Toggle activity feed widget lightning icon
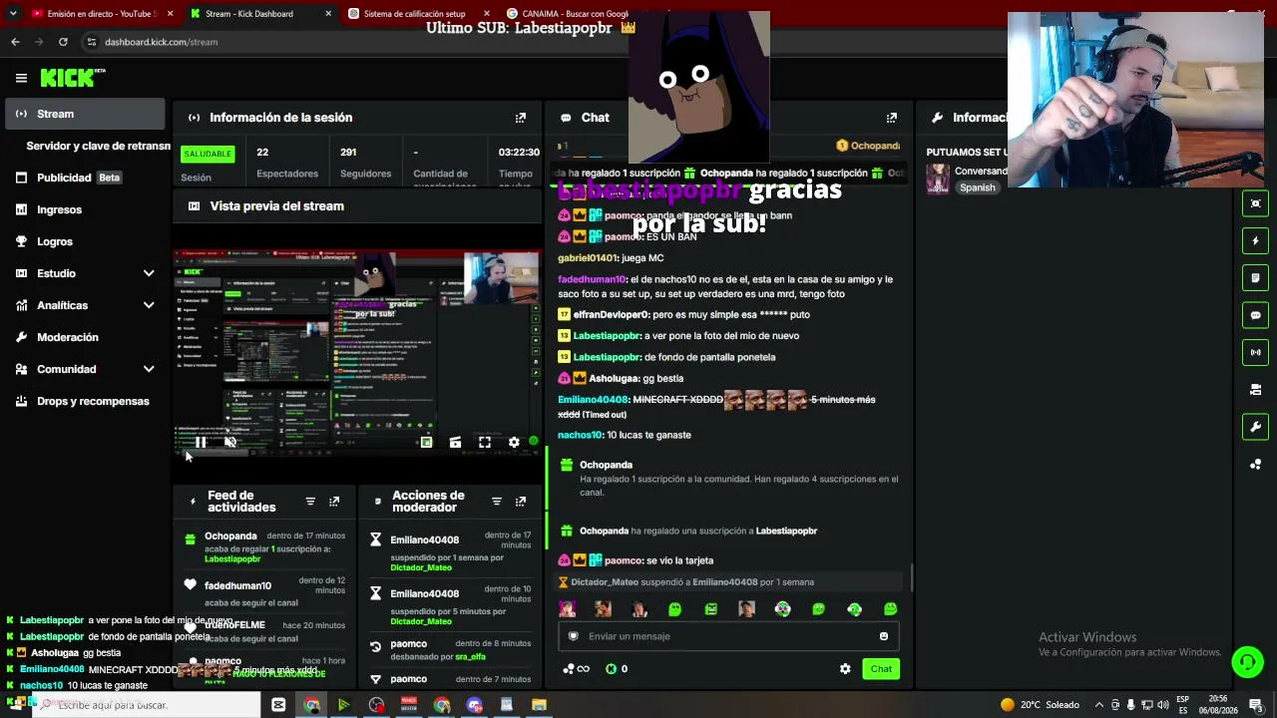The width and height of the screenshot is (1277, 718). tap(1255, 240)
